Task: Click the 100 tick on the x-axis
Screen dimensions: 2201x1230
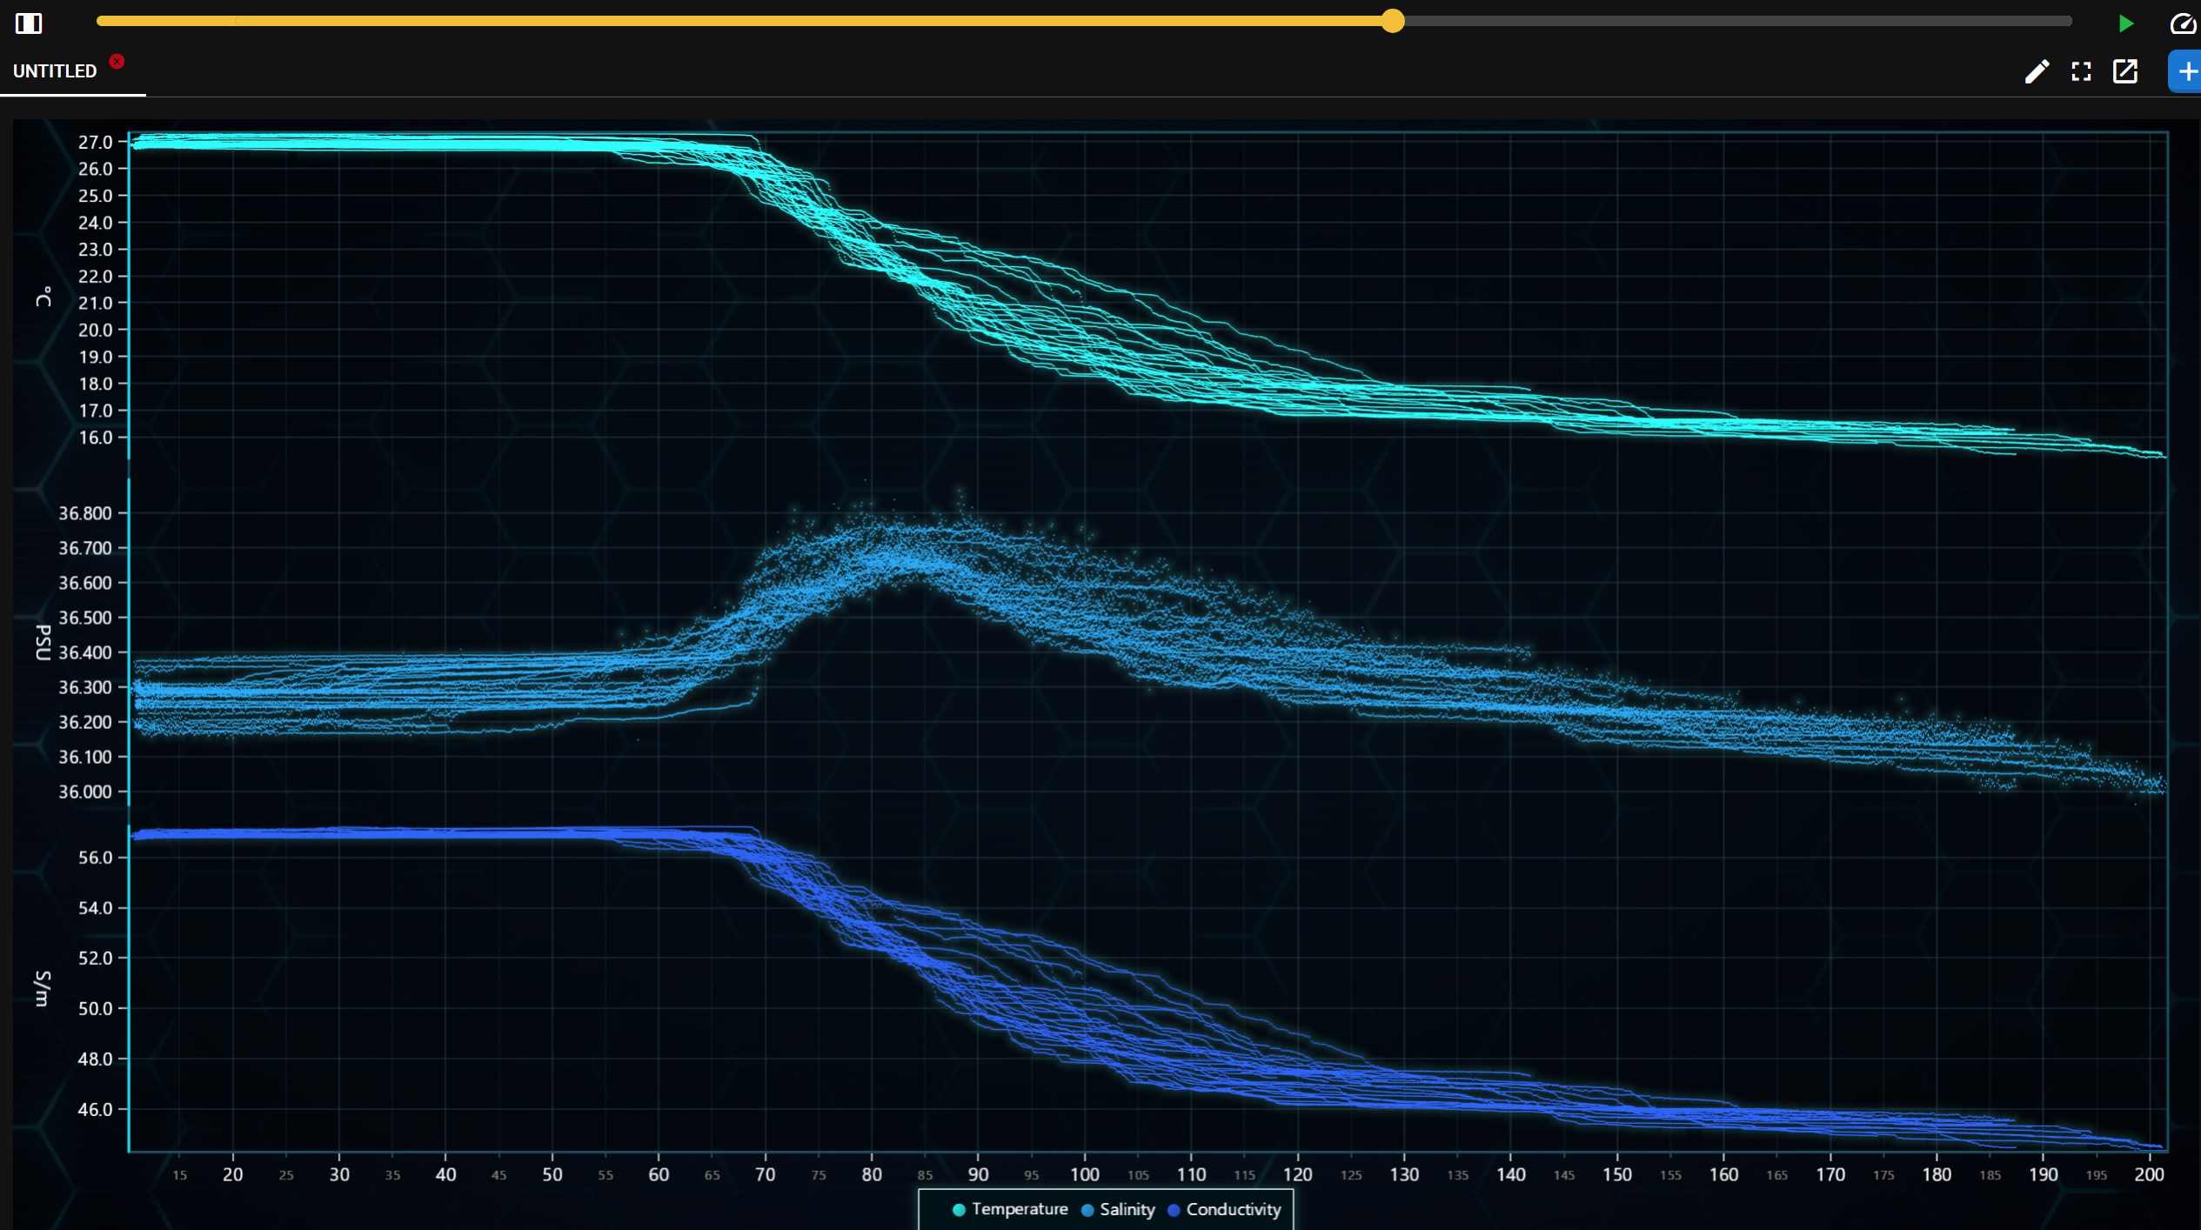Action: (1084, 1174)
